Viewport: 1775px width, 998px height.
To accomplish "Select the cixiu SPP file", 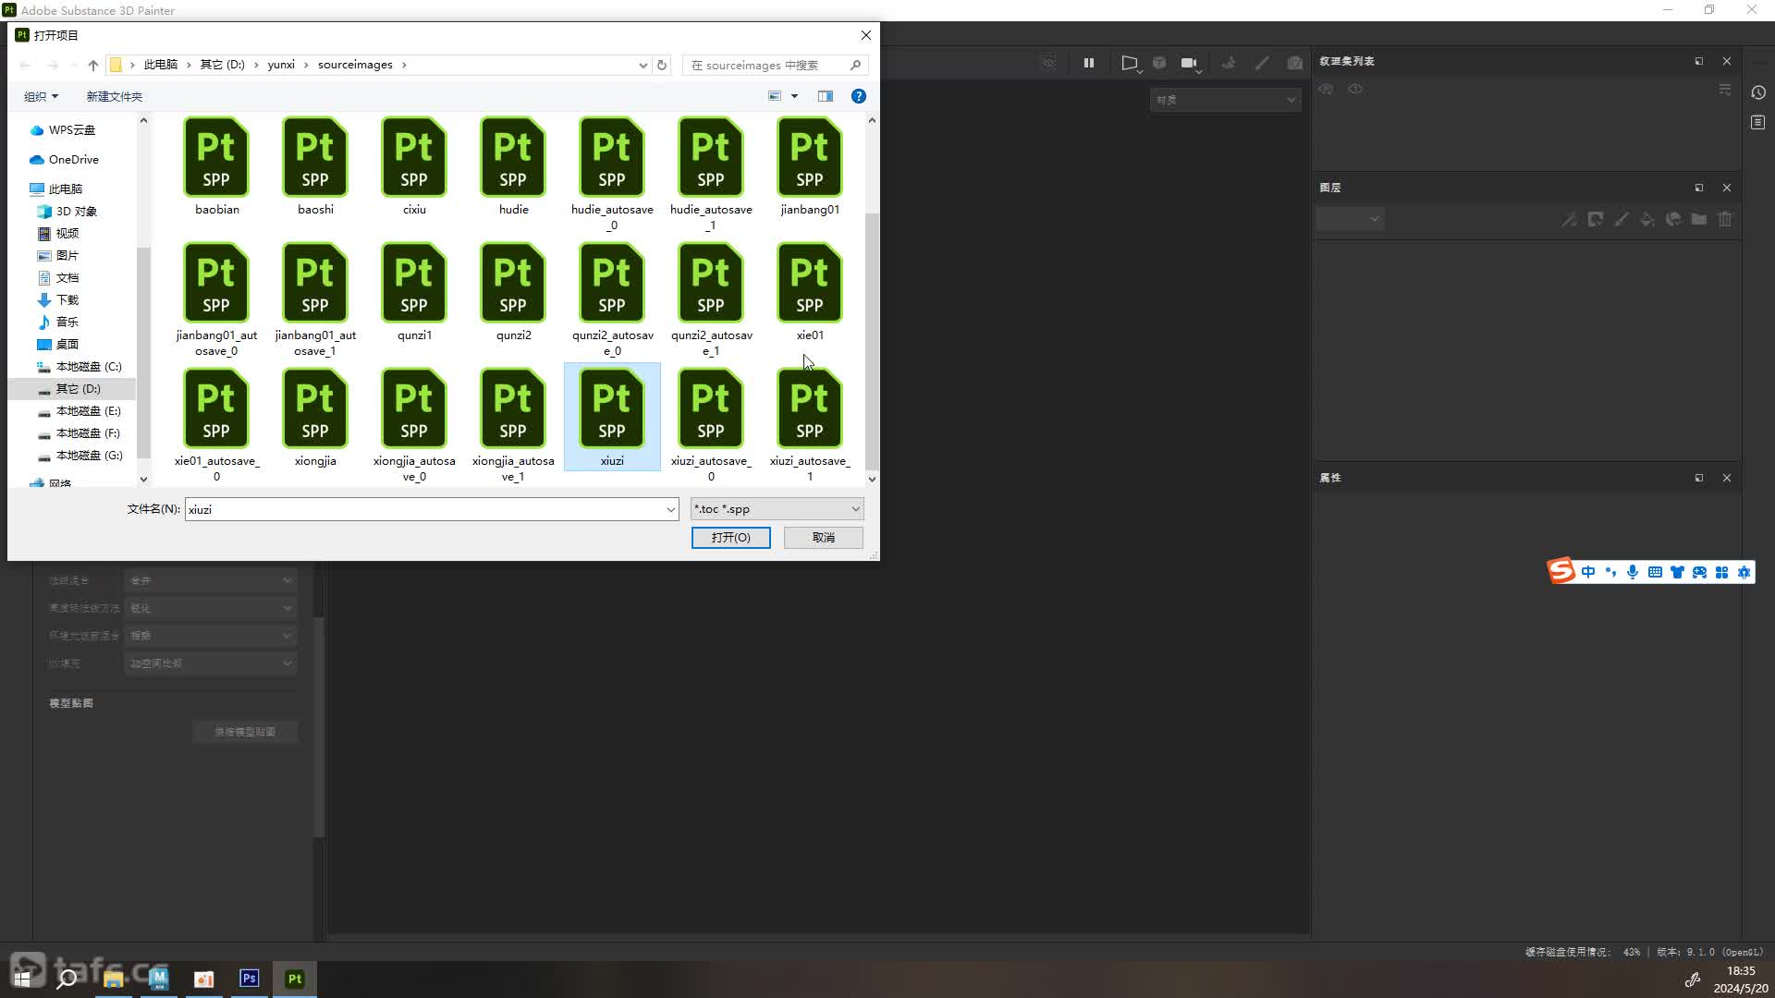I will click(414, 166).
